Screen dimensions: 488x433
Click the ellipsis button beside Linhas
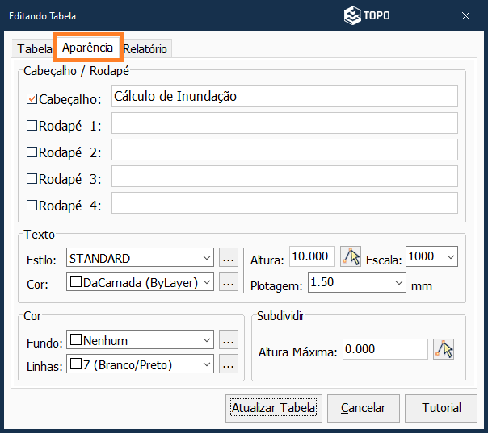[x=229, y=364]
